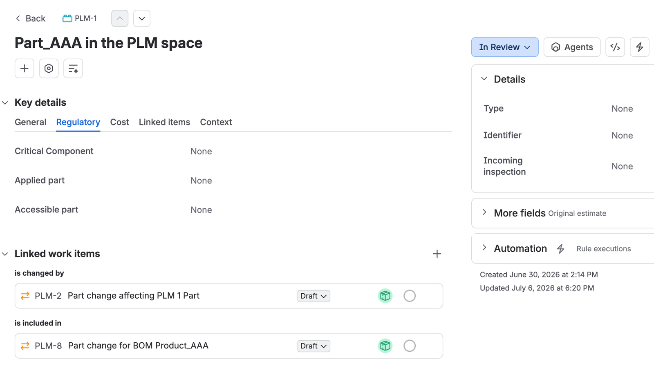Click the Original estimate text
This screenshot has height=366, width=654.
click(577, 213)
